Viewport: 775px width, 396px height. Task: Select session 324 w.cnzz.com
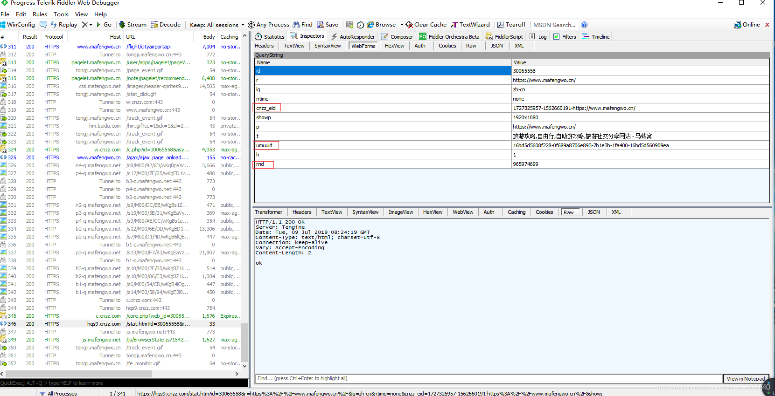(x=121, y=150)
